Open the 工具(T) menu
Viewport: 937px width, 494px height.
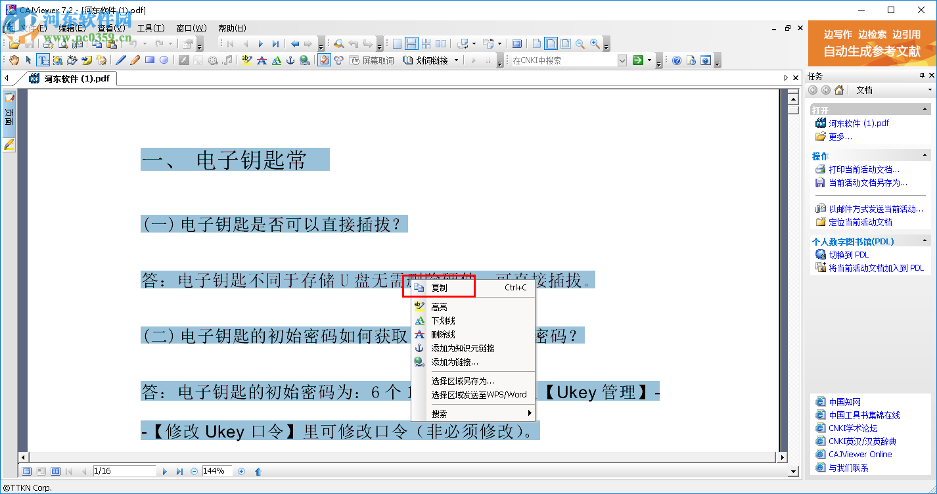(150, 28)
